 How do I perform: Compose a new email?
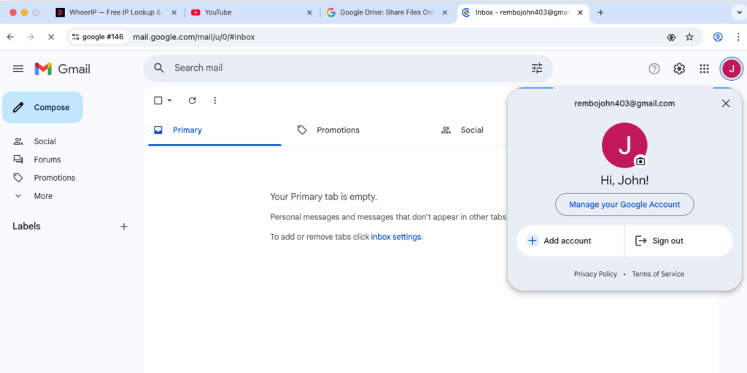(x=43, y=108)
